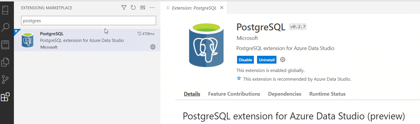Open manage gear beside Uninstall button
The height and width of the screenshot is (124, 420).
click(x=283, y=60)
